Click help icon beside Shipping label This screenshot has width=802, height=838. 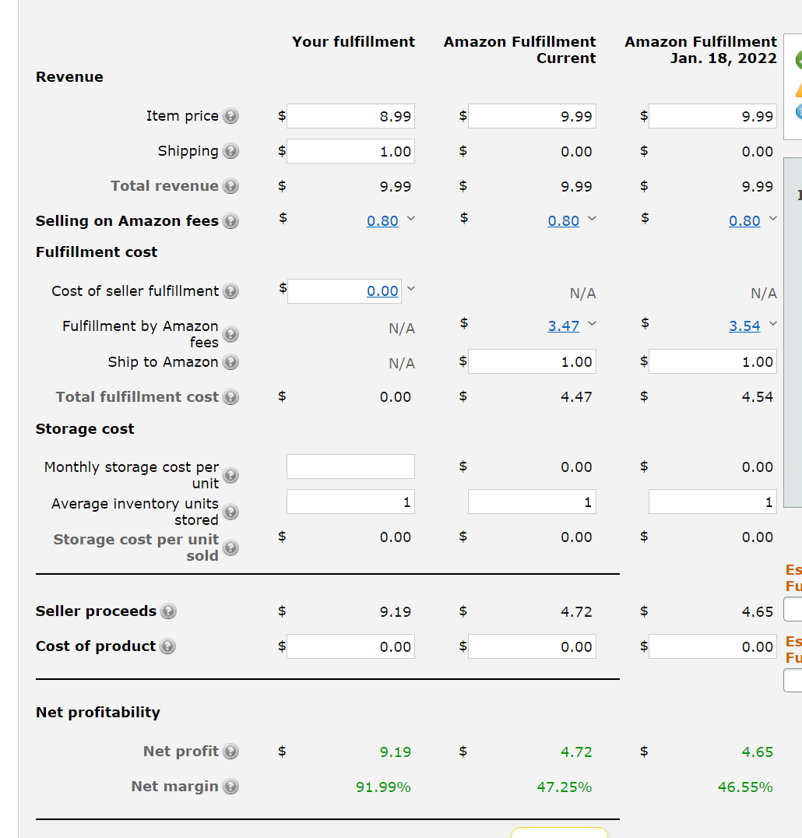point(230,151)
